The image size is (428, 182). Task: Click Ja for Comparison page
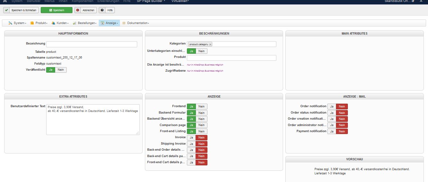[x=191, y=125]
